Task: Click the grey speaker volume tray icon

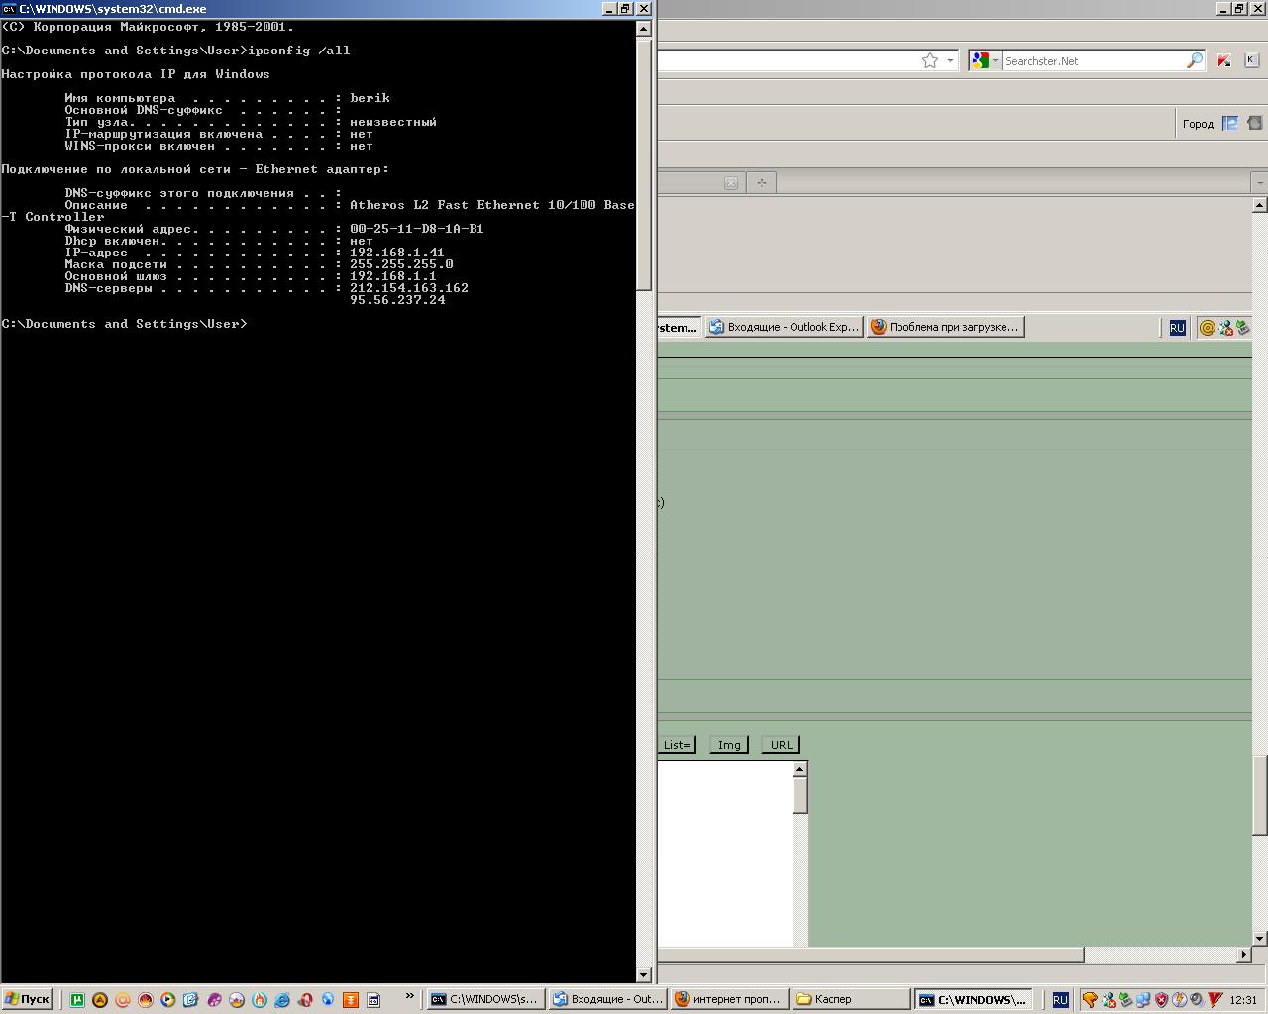Action: point(1197,1000)
